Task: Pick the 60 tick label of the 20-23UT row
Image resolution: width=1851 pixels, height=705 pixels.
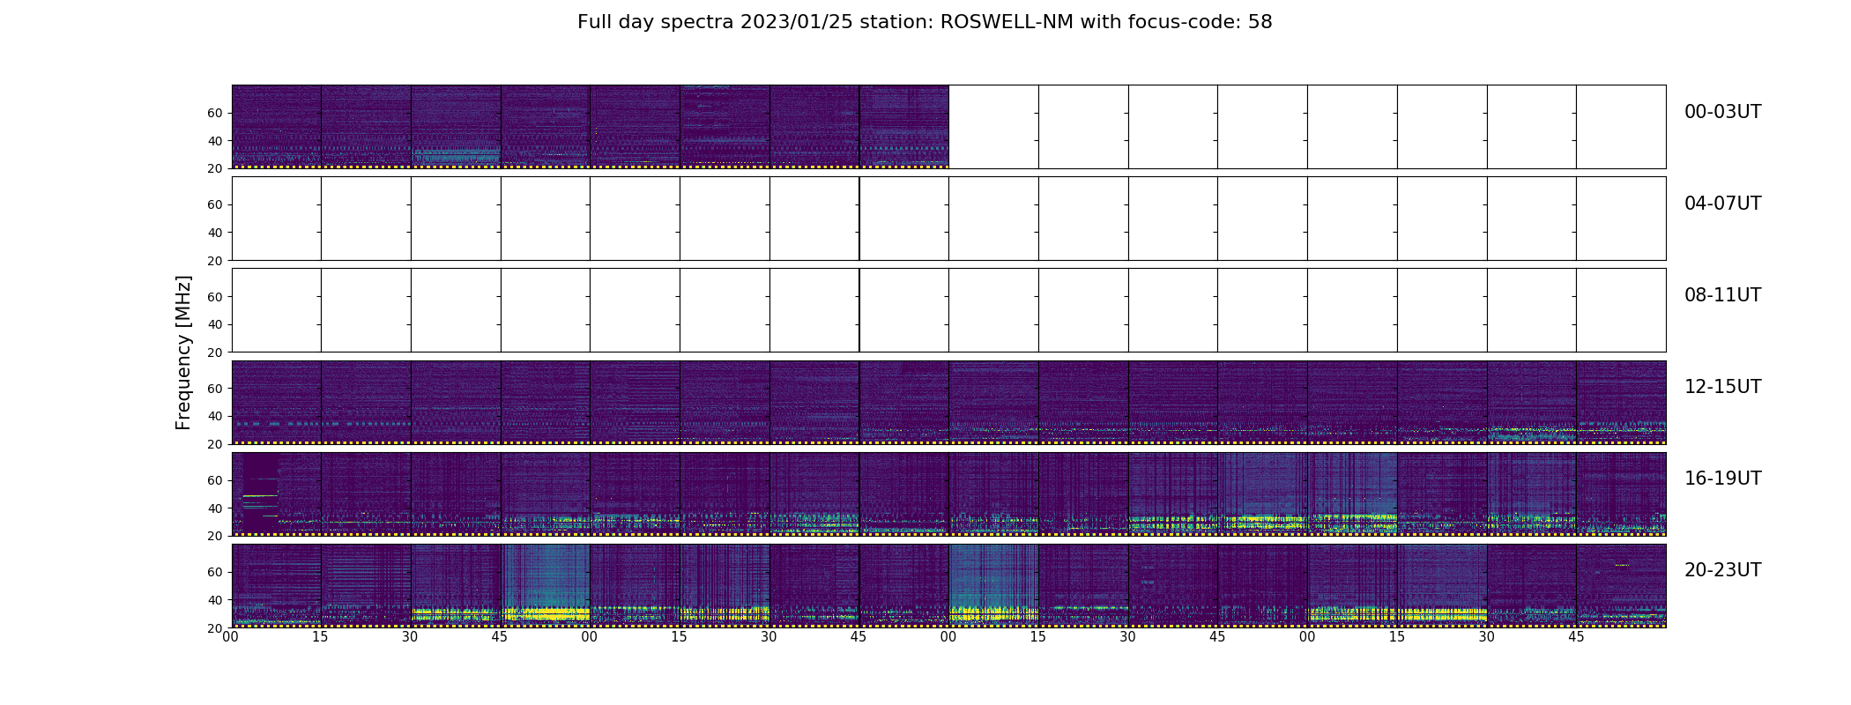Action: coord(215,572)
